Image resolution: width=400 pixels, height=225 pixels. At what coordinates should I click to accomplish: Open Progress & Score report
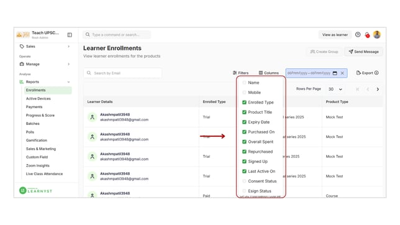(40, 116)
